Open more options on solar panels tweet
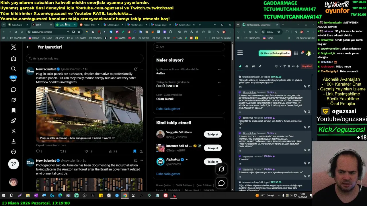Image resolution: width=367 pixels, height=206 pixels. point(141,69)
